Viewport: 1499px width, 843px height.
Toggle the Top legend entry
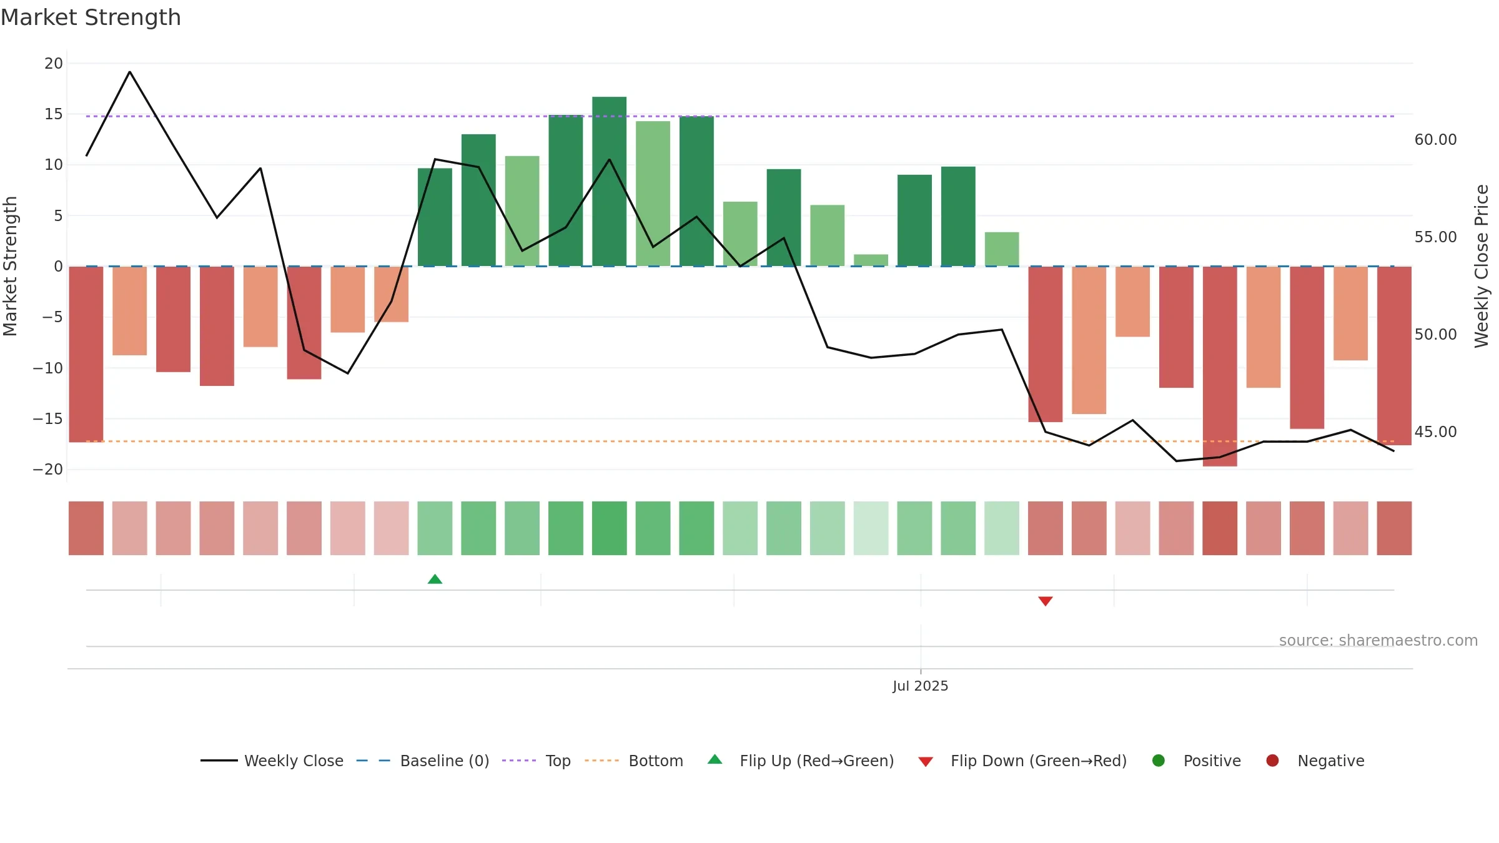537,761
